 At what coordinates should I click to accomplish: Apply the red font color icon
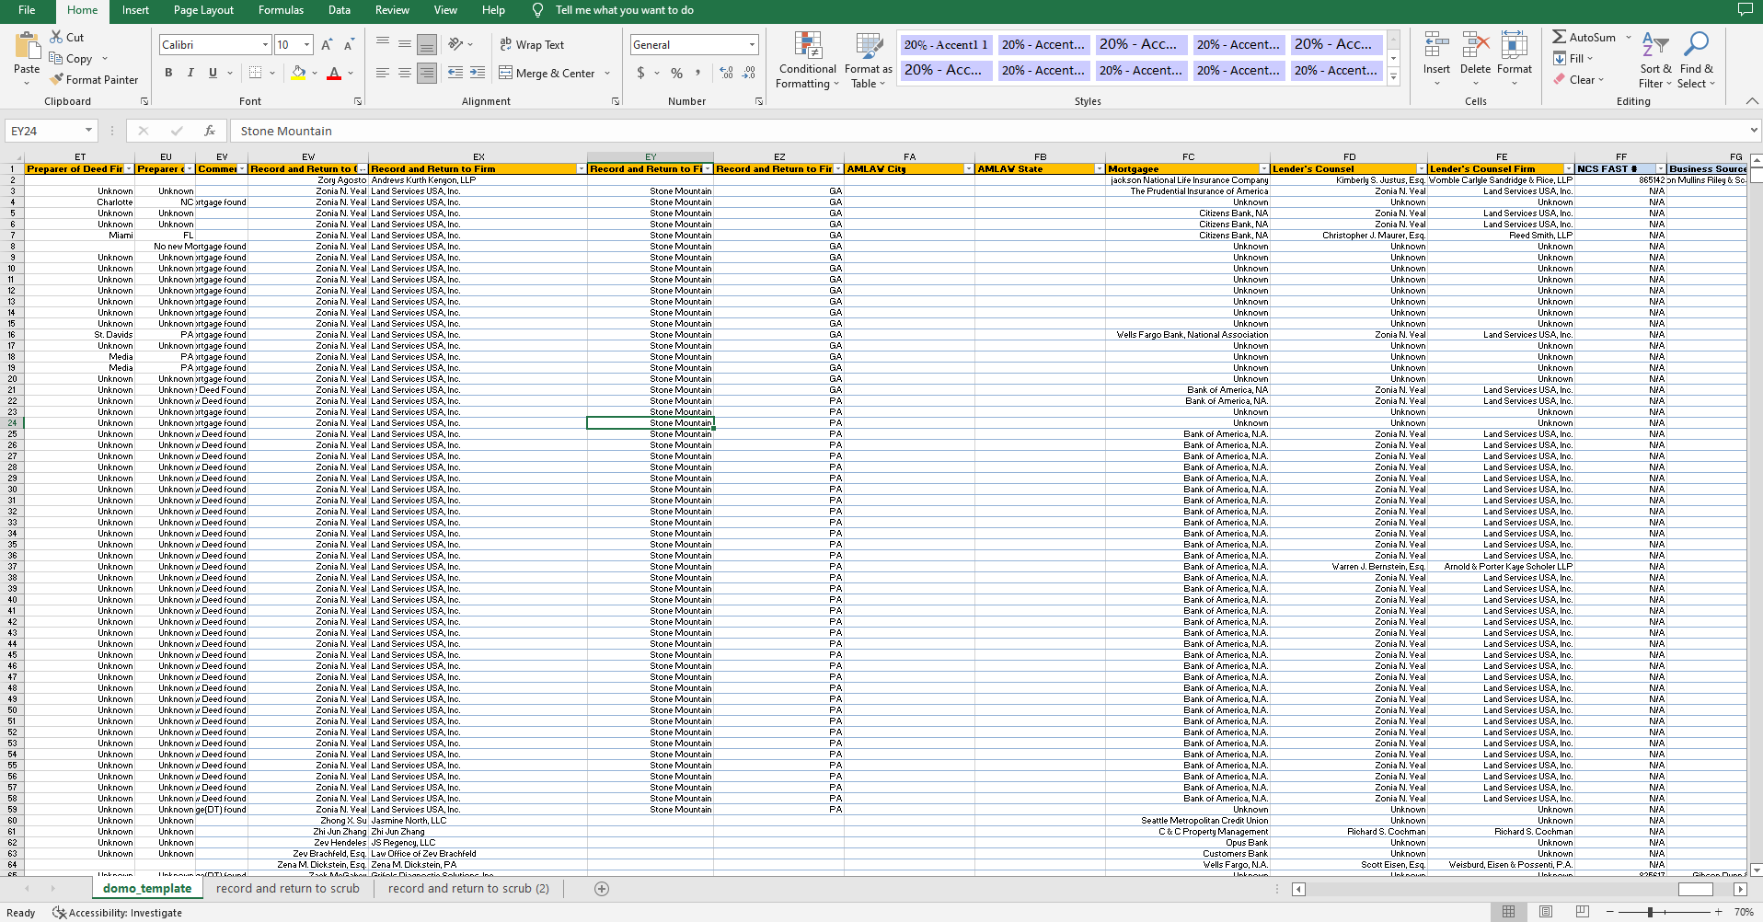(334, 73)
